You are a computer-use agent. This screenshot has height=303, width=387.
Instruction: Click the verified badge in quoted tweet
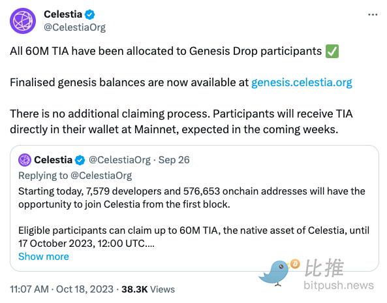[80, 160]
